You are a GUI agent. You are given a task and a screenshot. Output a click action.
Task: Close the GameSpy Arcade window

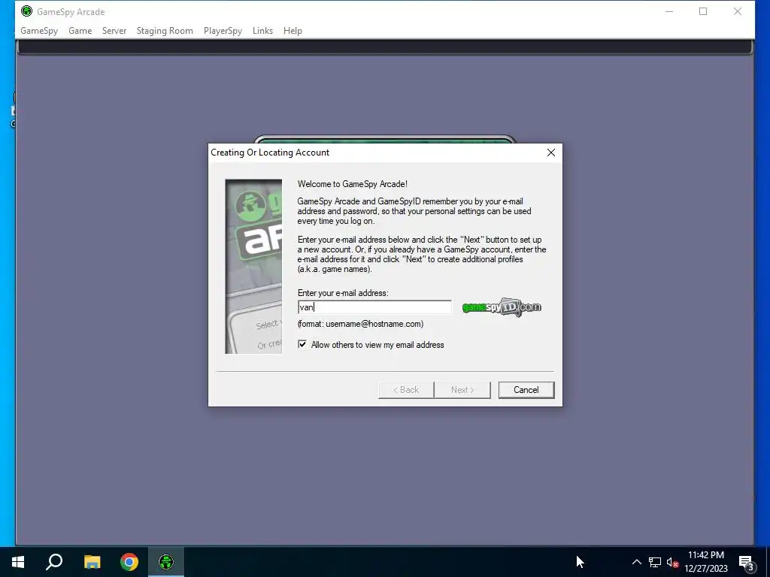point(738,11)
